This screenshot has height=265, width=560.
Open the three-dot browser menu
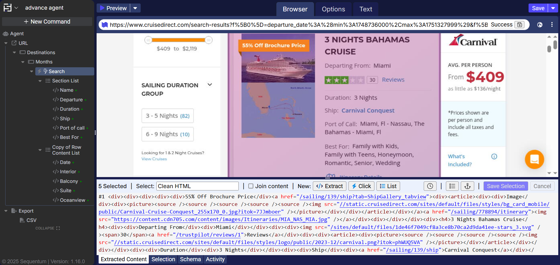click(x=552, y=25)
